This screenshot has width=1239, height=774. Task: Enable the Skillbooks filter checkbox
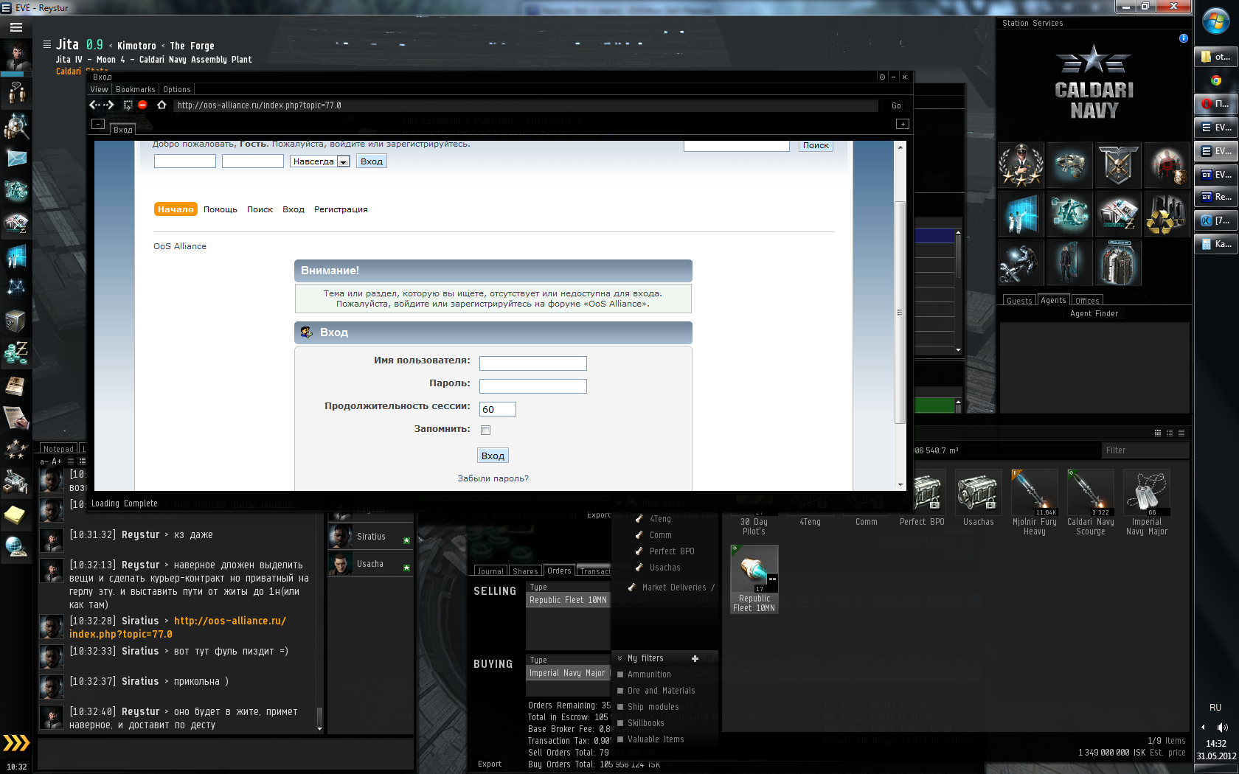pyautogui.click(x=620, y=723)
